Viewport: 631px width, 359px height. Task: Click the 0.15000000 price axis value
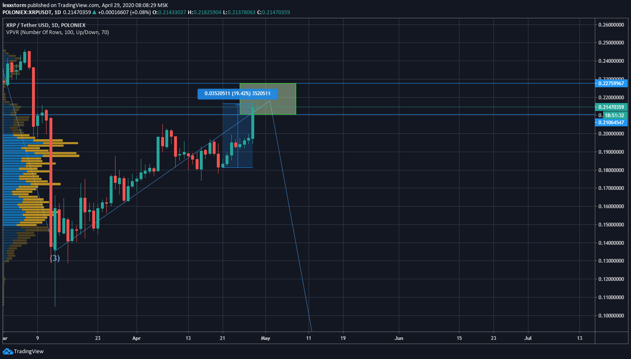tap(611, 225)
